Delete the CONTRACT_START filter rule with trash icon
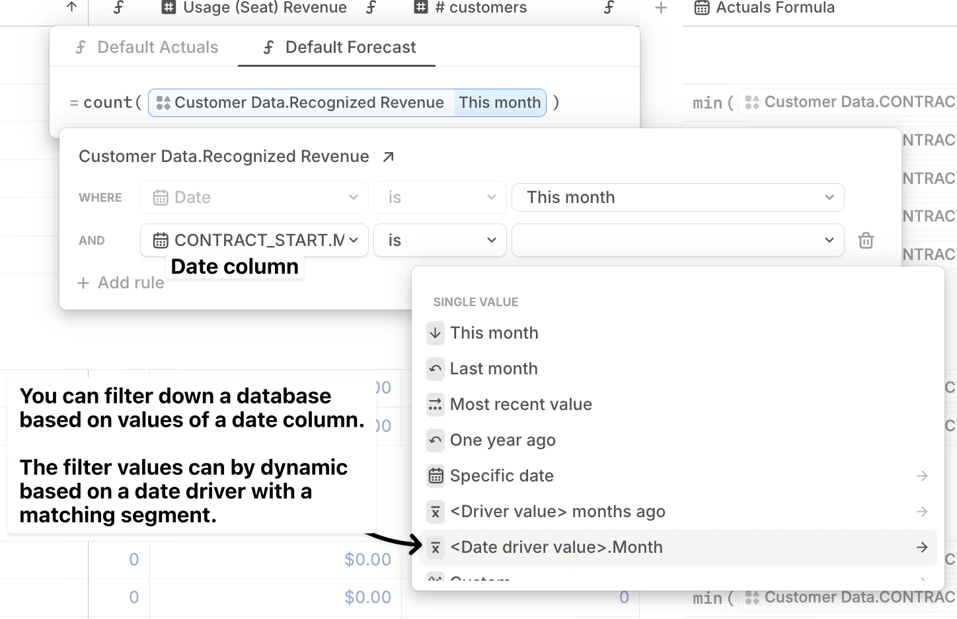Screen dimensions: 957x619 (866, 240)
